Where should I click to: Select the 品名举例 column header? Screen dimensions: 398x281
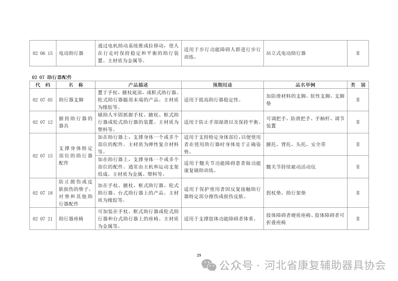tap(303, 84)
